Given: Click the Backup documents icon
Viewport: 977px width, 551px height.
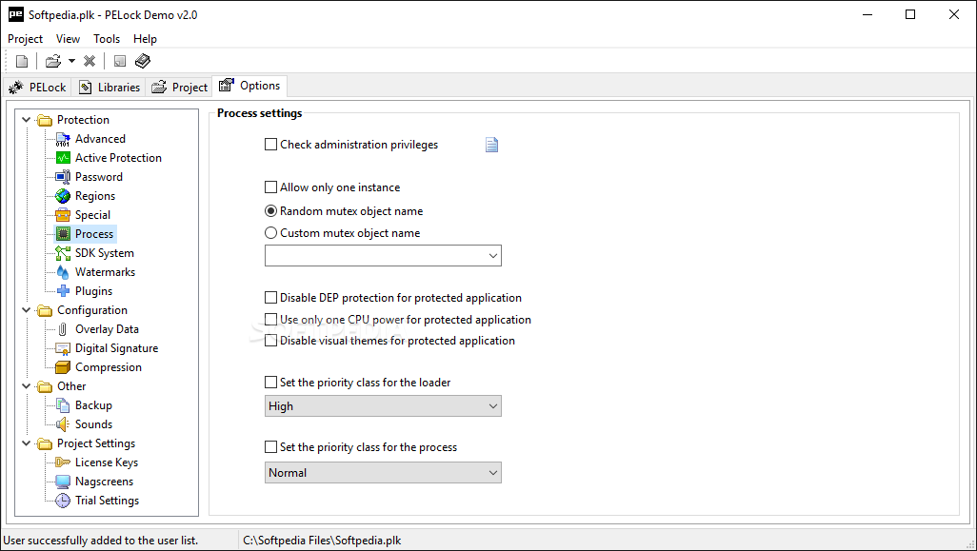Looking at the screenshot, I should (63, 405).
